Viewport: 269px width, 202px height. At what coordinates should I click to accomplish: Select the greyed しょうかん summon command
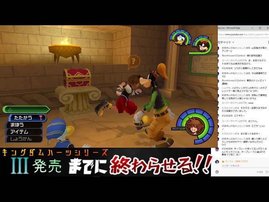click(24, 139)
